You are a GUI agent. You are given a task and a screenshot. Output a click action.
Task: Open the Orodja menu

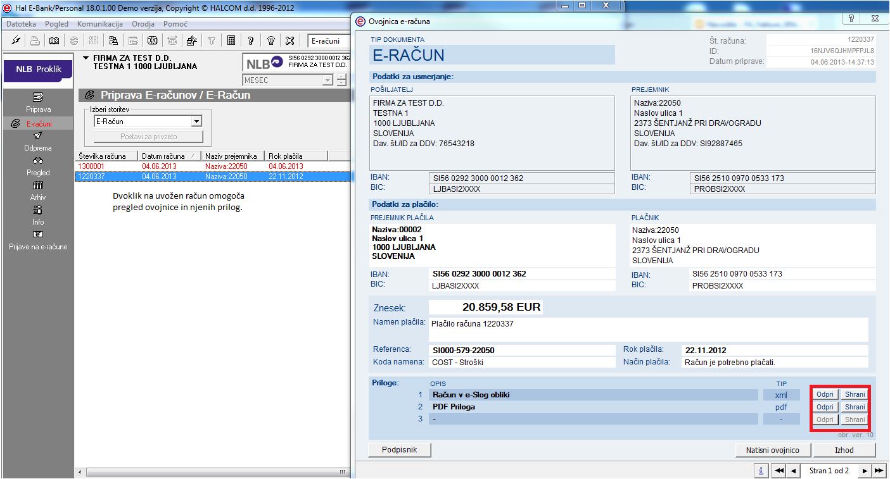(x=143, y=24)
